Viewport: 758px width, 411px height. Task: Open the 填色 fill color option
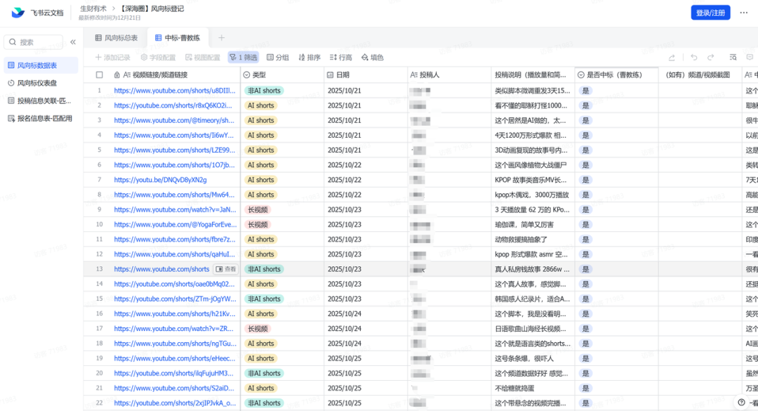pyautogui.click(x=372, y=57)
